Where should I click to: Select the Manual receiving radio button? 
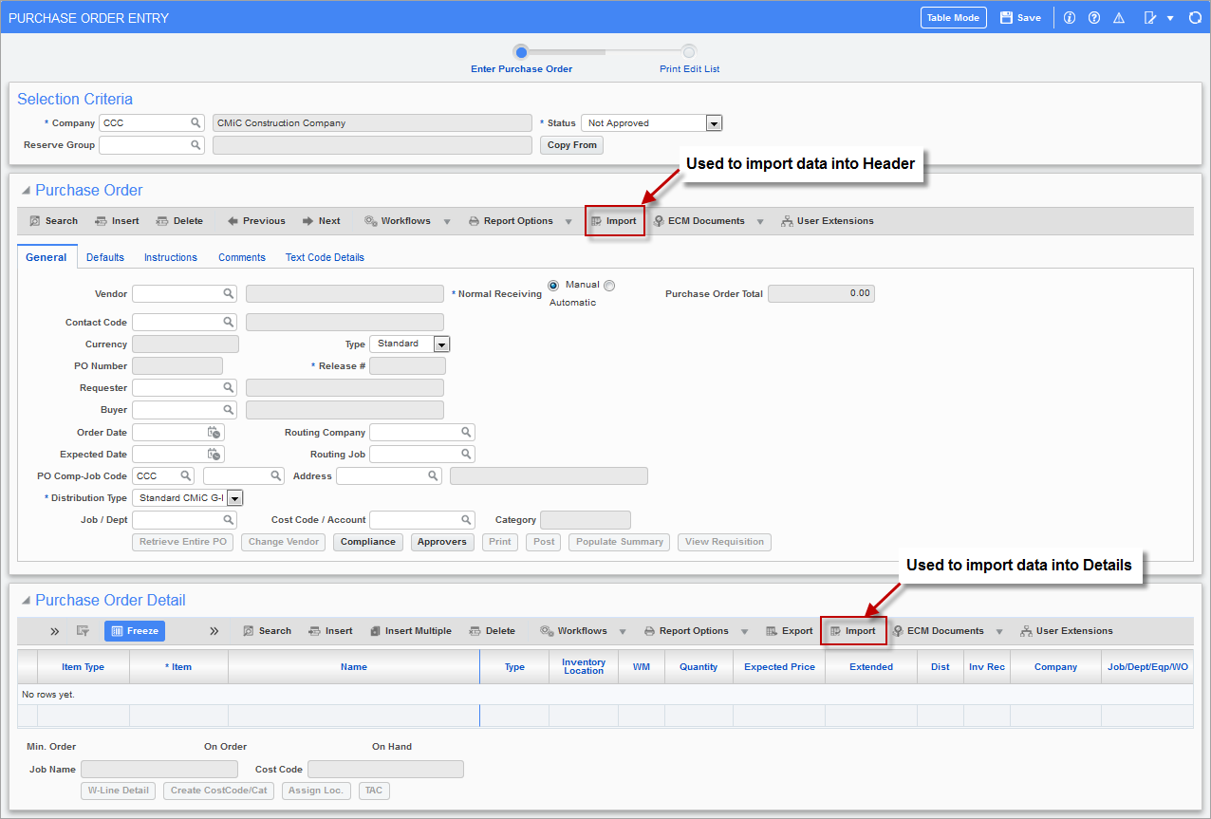coord(552,285)
